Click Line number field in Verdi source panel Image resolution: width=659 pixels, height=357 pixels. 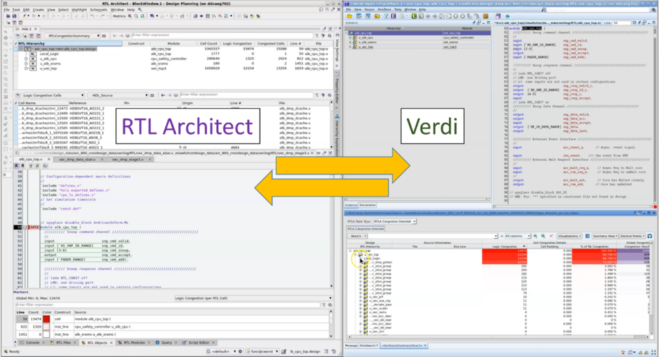click(x=622, y=23)
